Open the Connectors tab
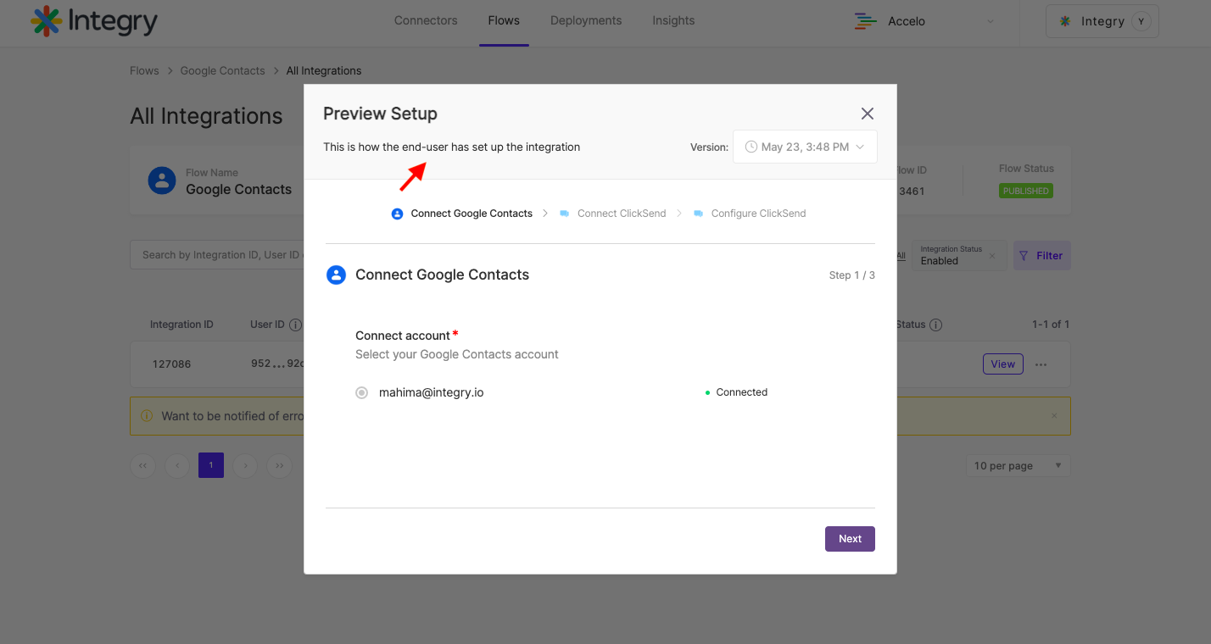 426,20
